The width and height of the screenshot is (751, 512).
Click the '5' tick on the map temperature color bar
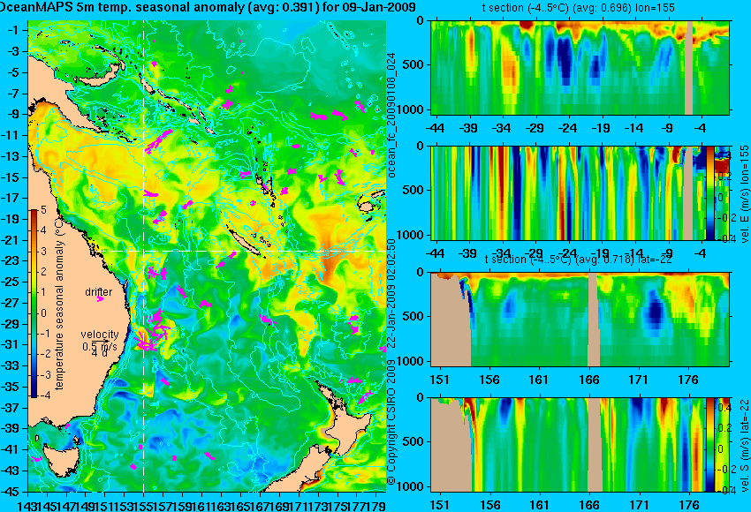43,210
